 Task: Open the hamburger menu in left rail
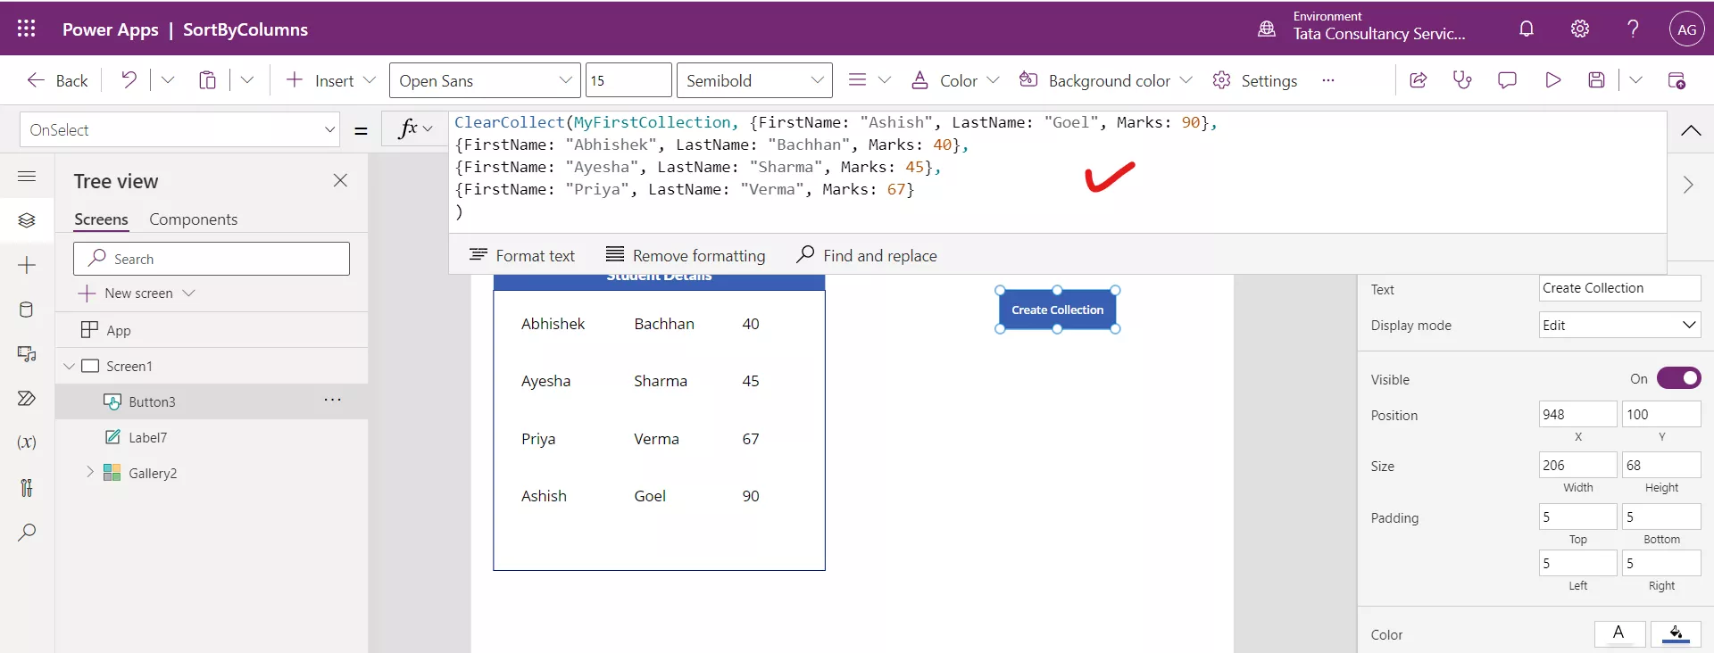[27, 177]
